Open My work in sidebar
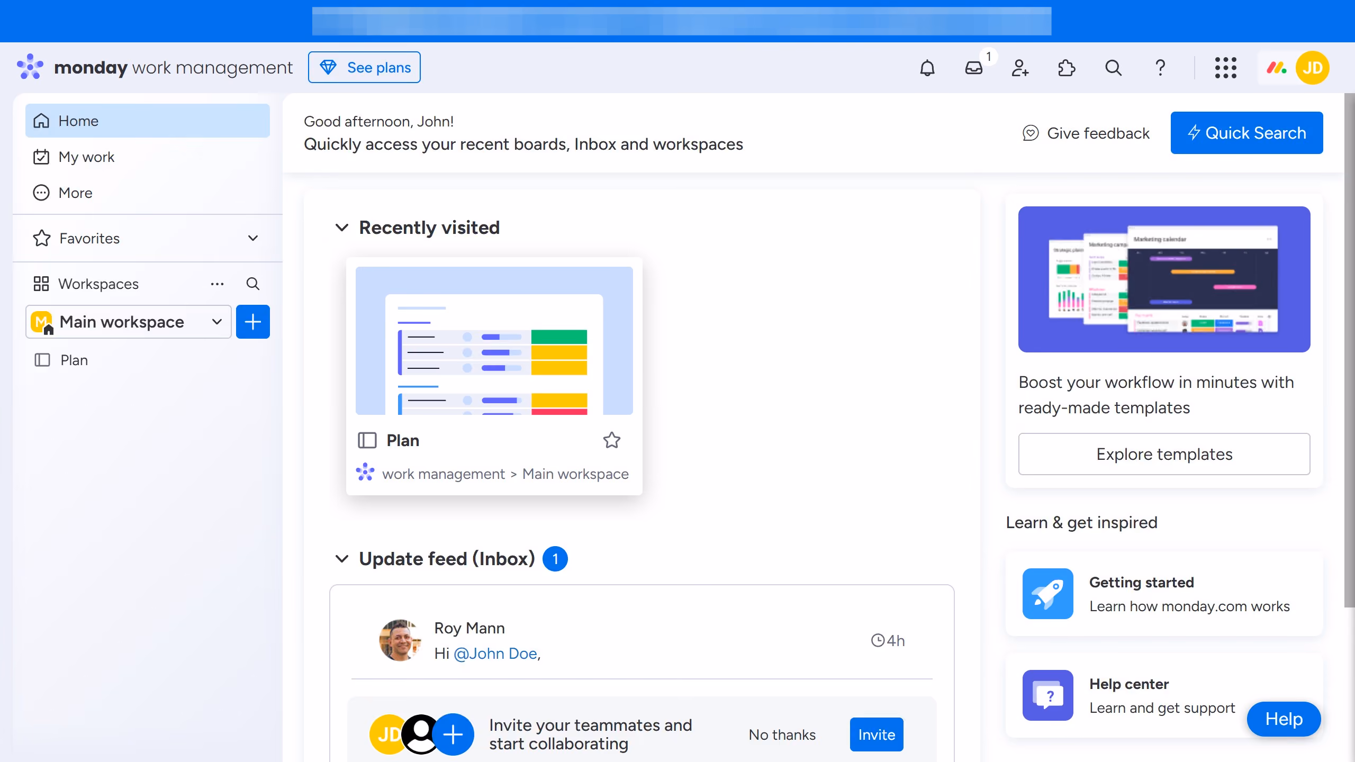This screenshot has width=1355, height=762. pos(148,157)
